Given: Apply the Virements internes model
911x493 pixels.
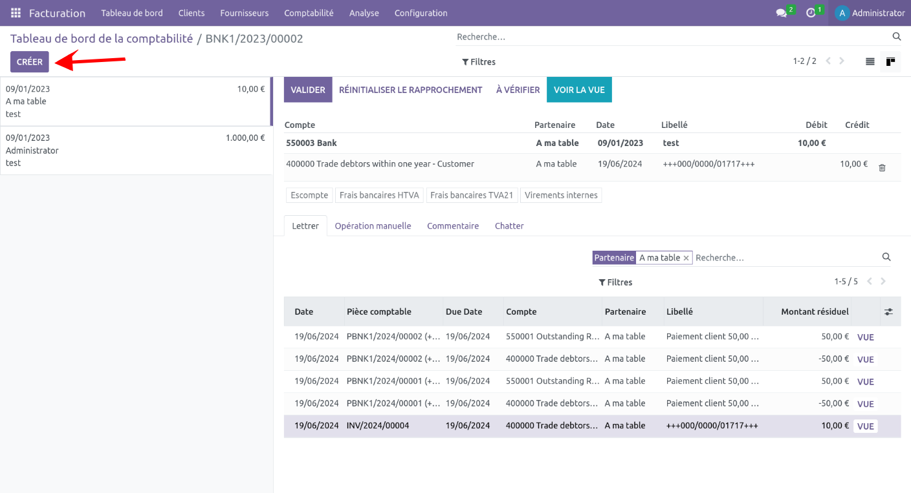Looking at the screenshot, I should click(561, 195).
